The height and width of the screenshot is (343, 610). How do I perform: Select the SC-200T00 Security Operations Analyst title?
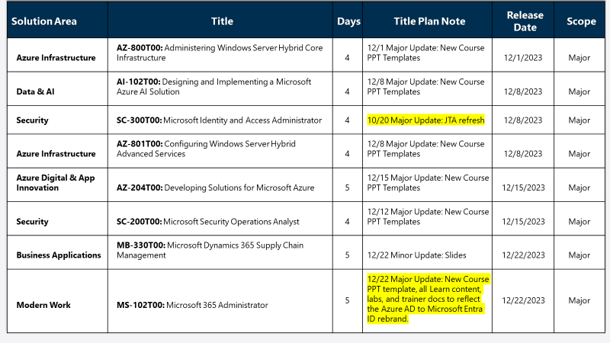208,221
